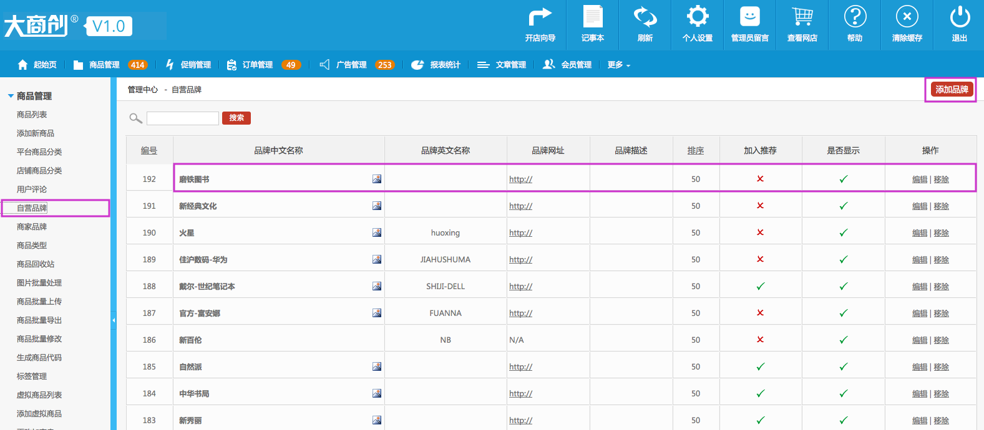Image resolution: width=984 pixels, height=430 pixels.
Task: Click sort value 50 in 新百伦 row
Action: coord(696,340)
